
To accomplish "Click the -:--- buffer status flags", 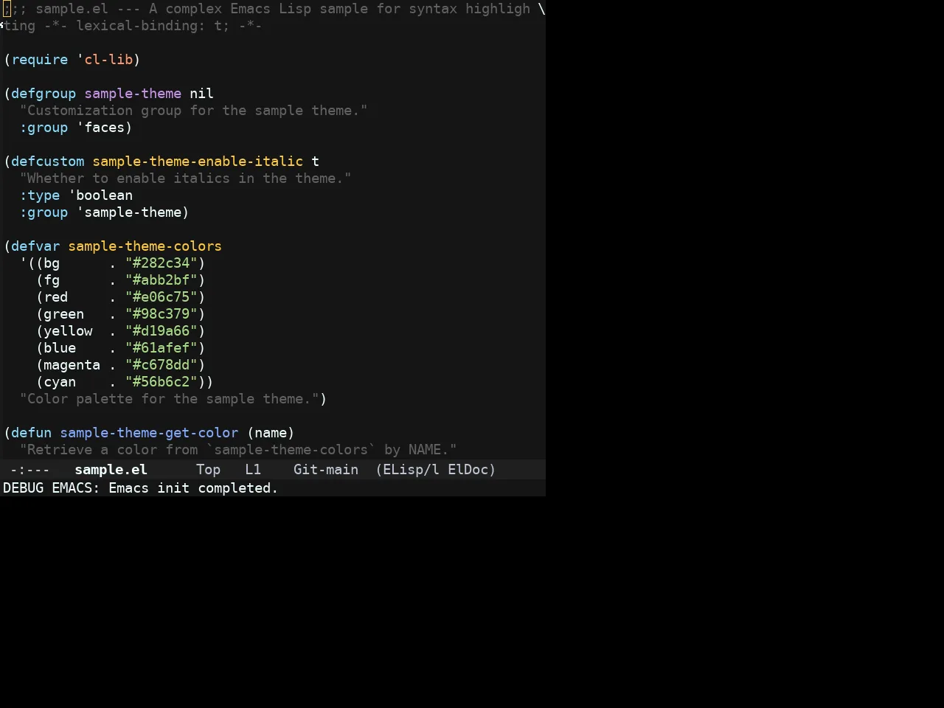I will [x=30, y=470].
